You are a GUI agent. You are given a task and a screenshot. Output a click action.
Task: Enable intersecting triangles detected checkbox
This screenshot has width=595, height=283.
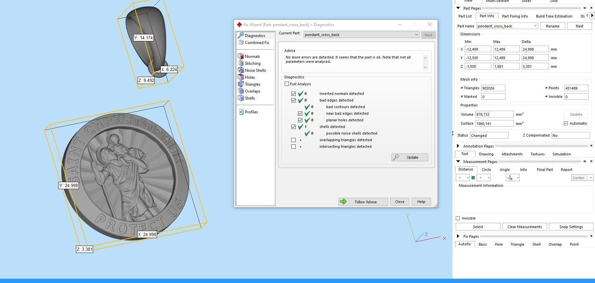294,147
